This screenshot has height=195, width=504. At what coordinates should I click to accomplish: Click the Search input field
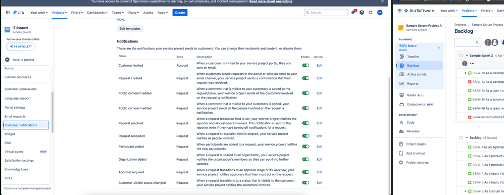coord(326,13)
